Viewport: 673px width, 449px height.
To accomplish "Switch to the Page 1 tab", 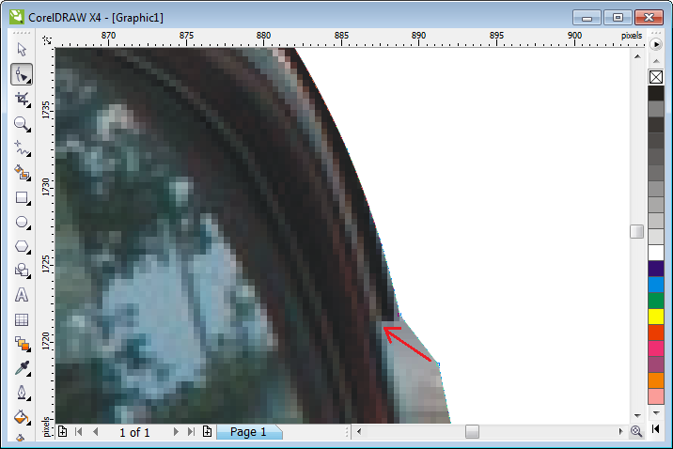I will 248,432.
